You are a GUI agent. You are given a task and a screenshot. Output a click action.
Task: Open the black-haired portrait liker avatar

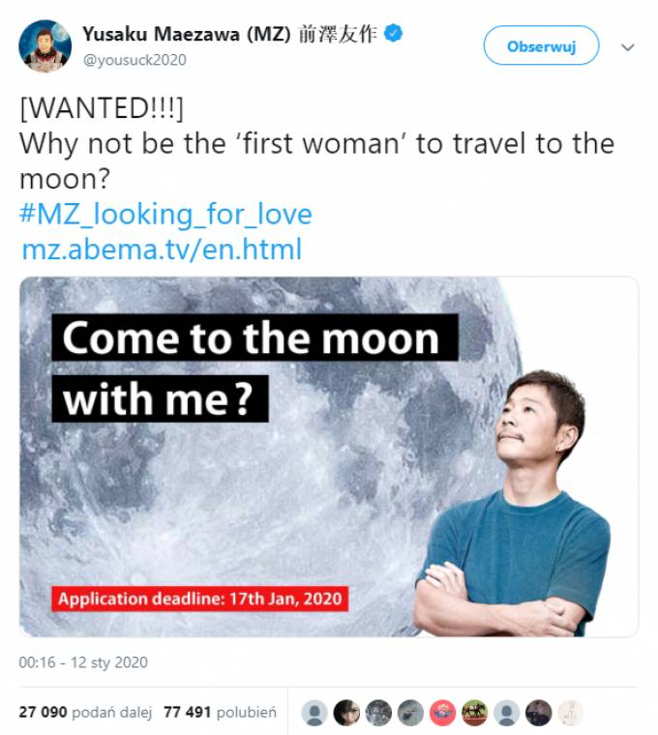(346, 713)
